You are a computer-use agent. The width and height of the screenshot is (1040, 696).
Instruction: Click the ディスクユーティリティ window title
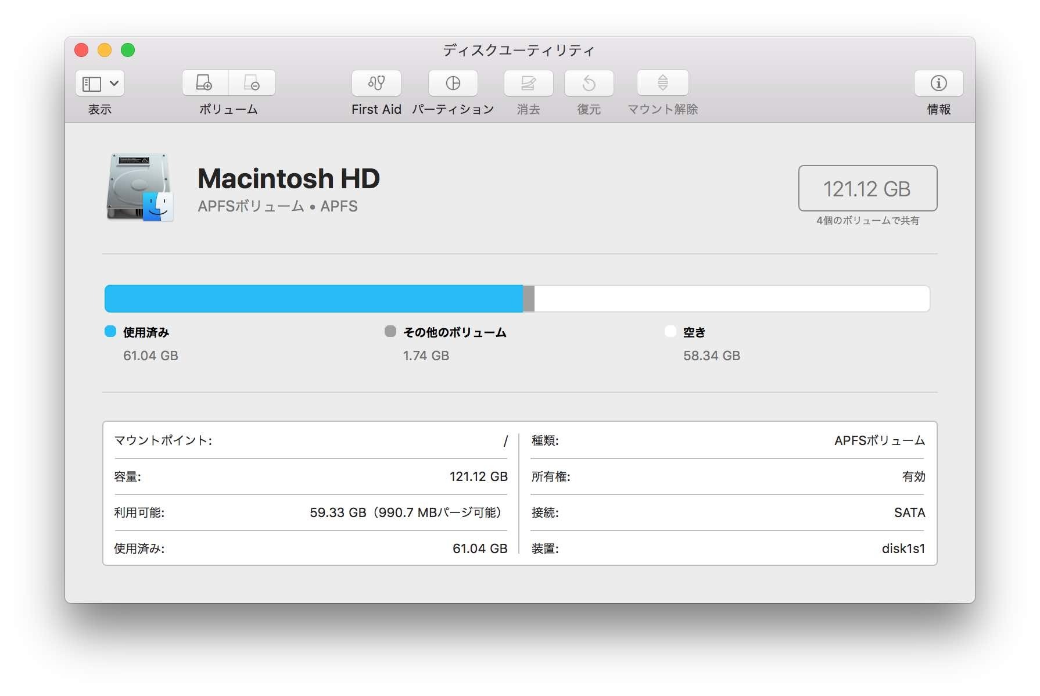519,51
